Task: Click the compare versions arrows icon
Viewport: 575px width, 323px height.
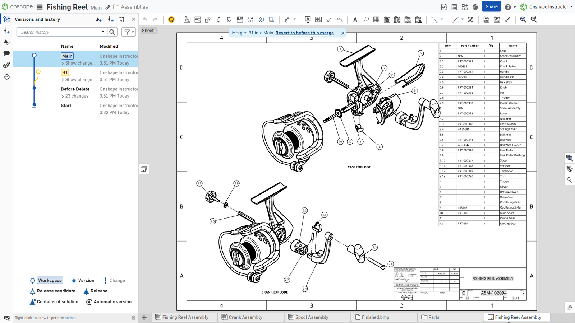Action: pyautogui.click(x=122, y=19)
